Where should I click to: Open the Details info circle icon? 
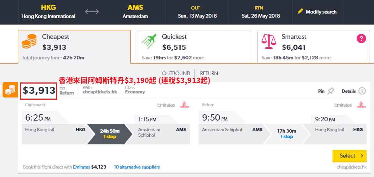[362, 91]
